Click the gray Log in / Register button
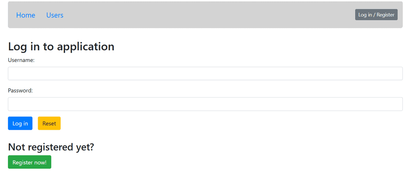 click(x=376, y=15)
